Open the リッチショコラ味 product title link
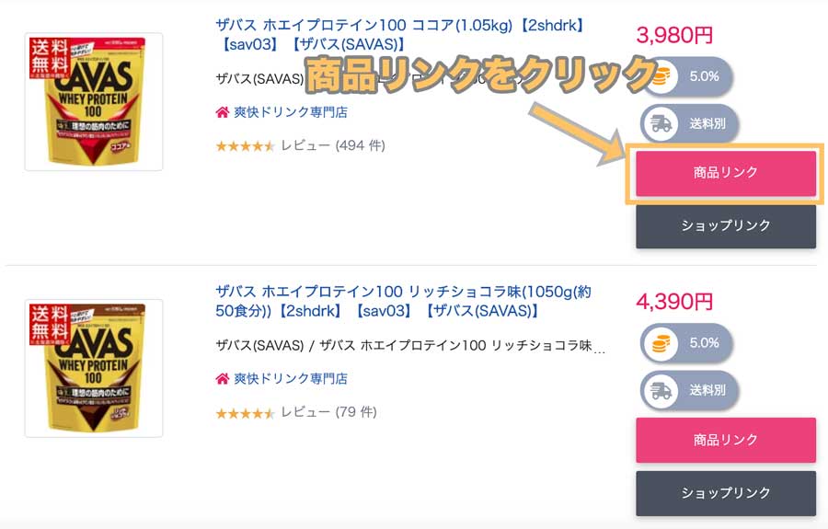828x529 pixels. 404,301
